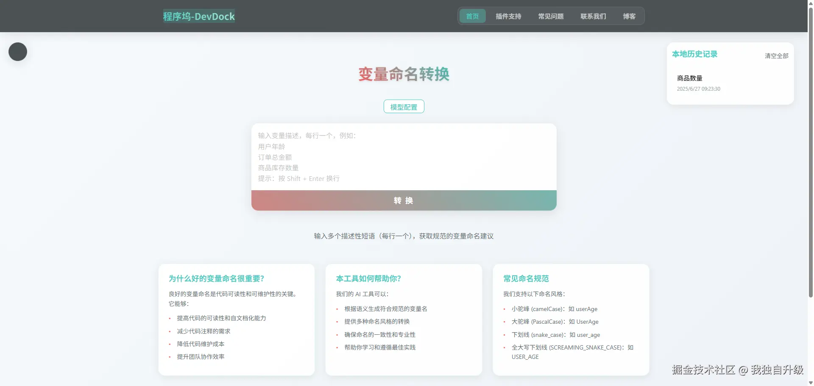Open the 联系我们 page
The image size is (814, 386).
[x=593, y=16]
